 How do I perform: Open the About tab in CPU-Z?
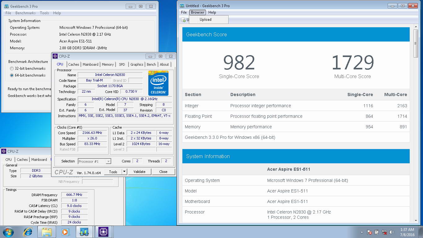click(164, 64)
